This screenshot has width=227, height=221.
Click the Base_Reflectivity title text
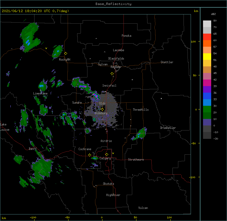tap(113, 4)
